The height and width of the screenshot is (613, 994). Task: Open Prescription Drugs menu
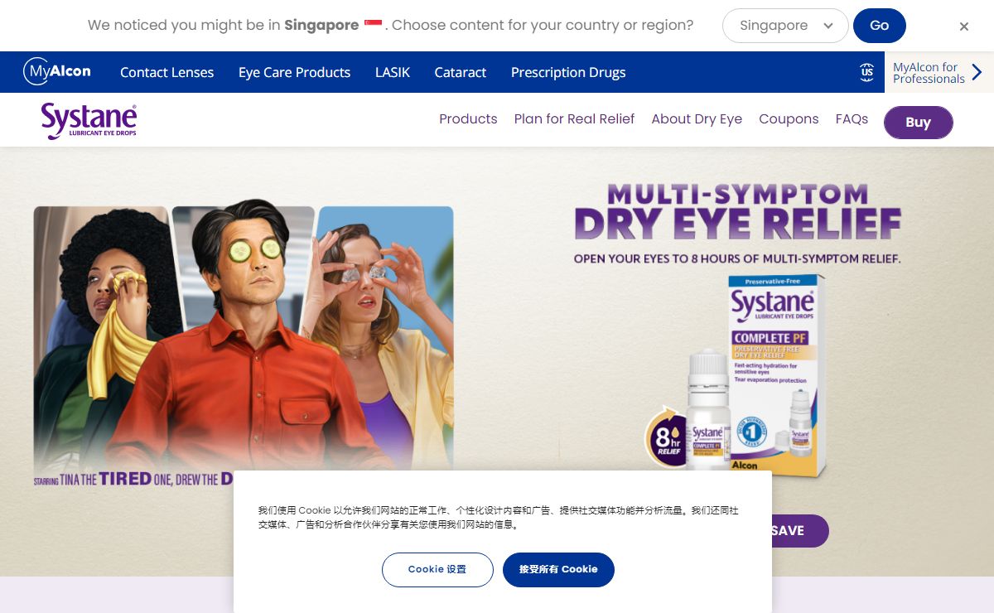[568, 72]
